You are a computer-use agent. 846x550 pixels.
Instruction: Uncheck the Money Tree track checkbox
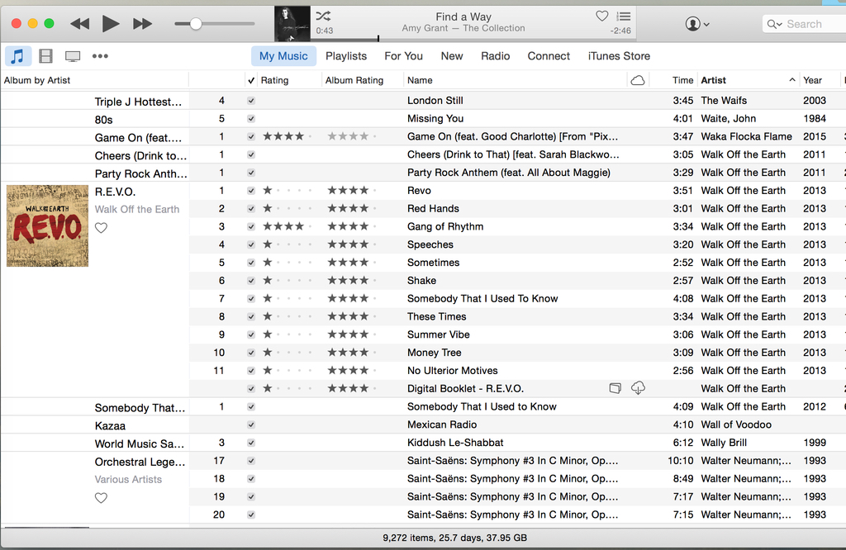point(251,353)
